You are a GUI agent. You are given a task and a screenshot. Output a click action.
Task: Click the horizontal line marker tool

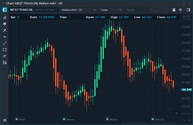click(x=5, y=37)
